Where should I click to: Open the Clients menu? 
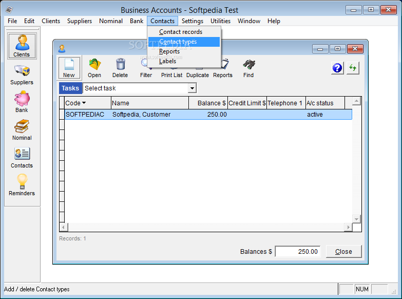point(51,21)
